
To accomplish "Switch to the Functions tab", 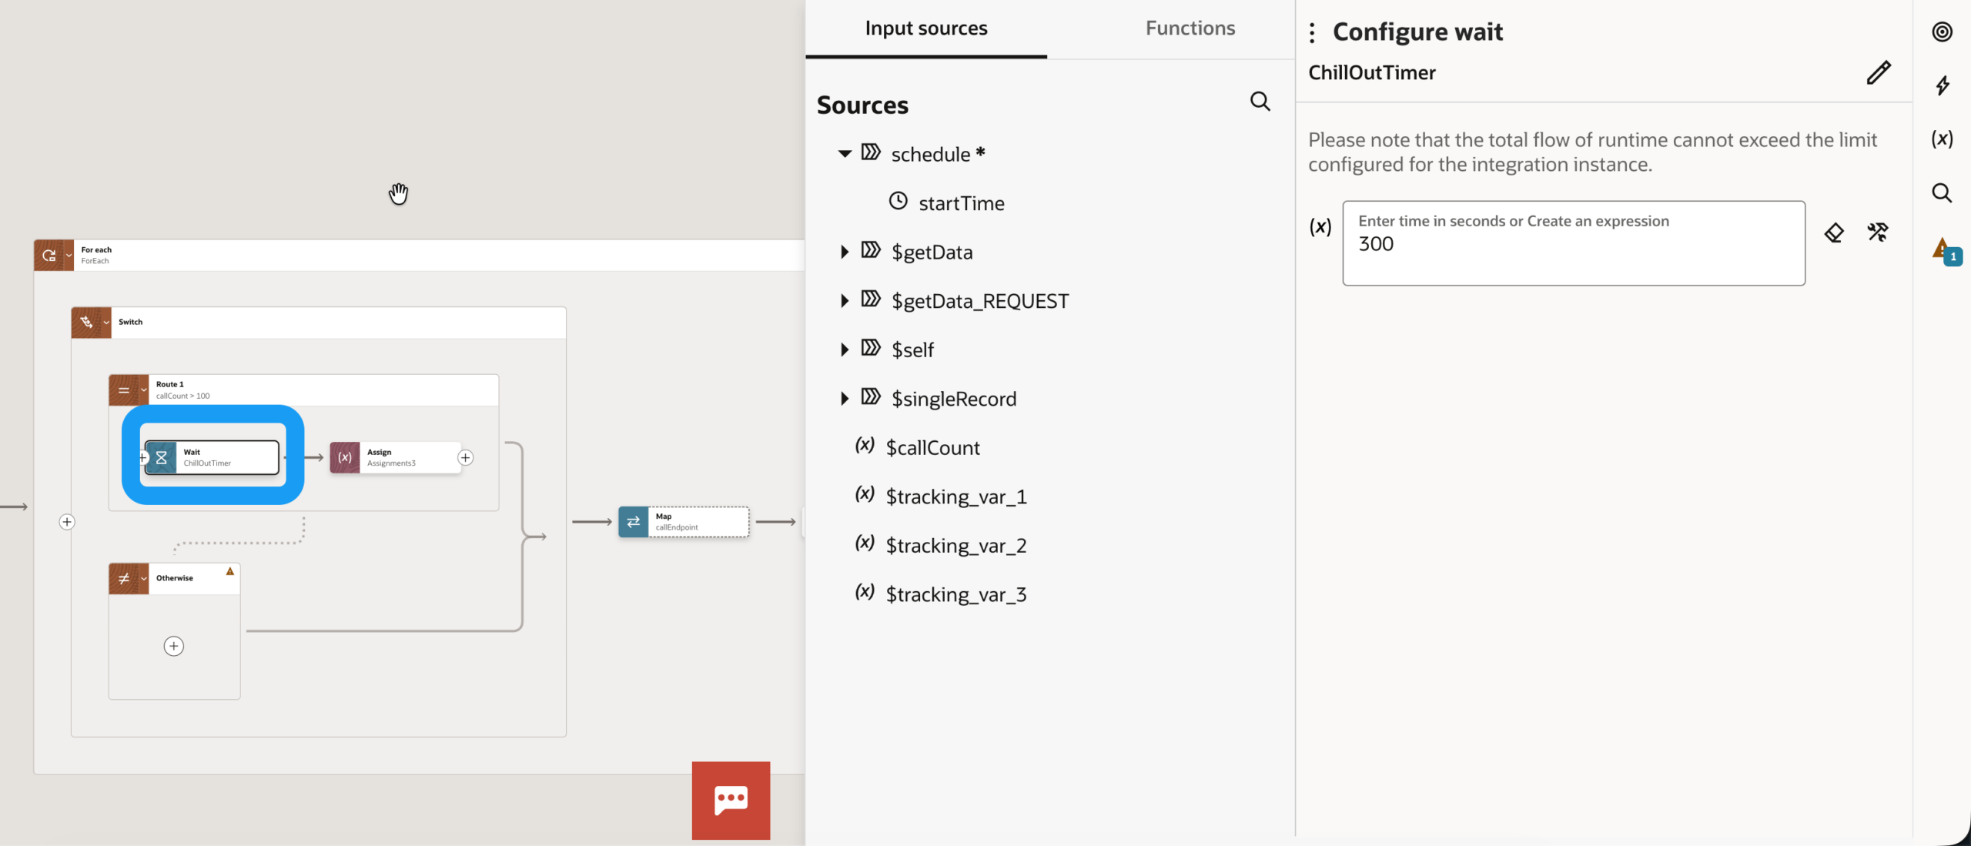I will pos(1190,28).
